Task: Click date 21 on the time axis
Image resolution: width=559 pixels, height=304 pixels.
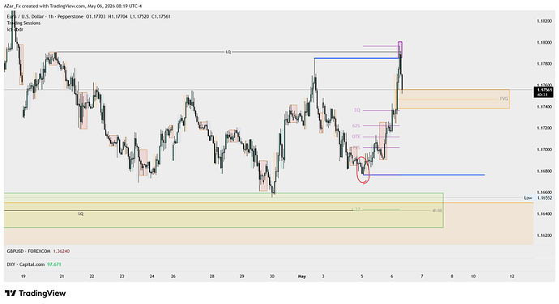Action: coord(62,277)
